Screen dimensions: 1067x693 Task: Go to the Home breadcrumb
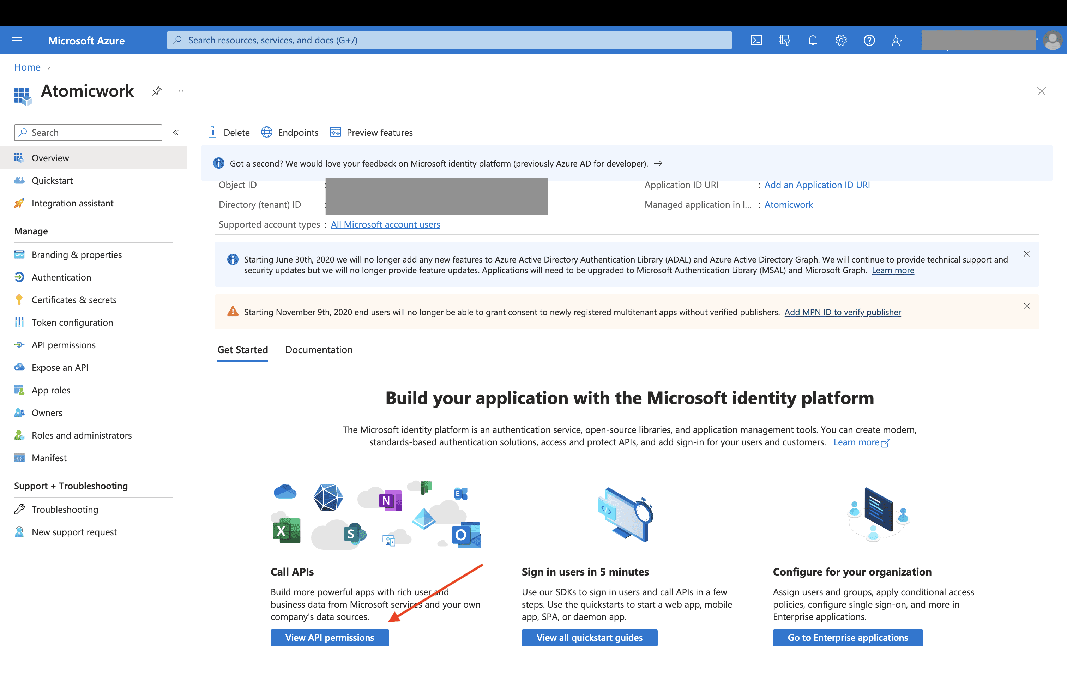point(28,67)
